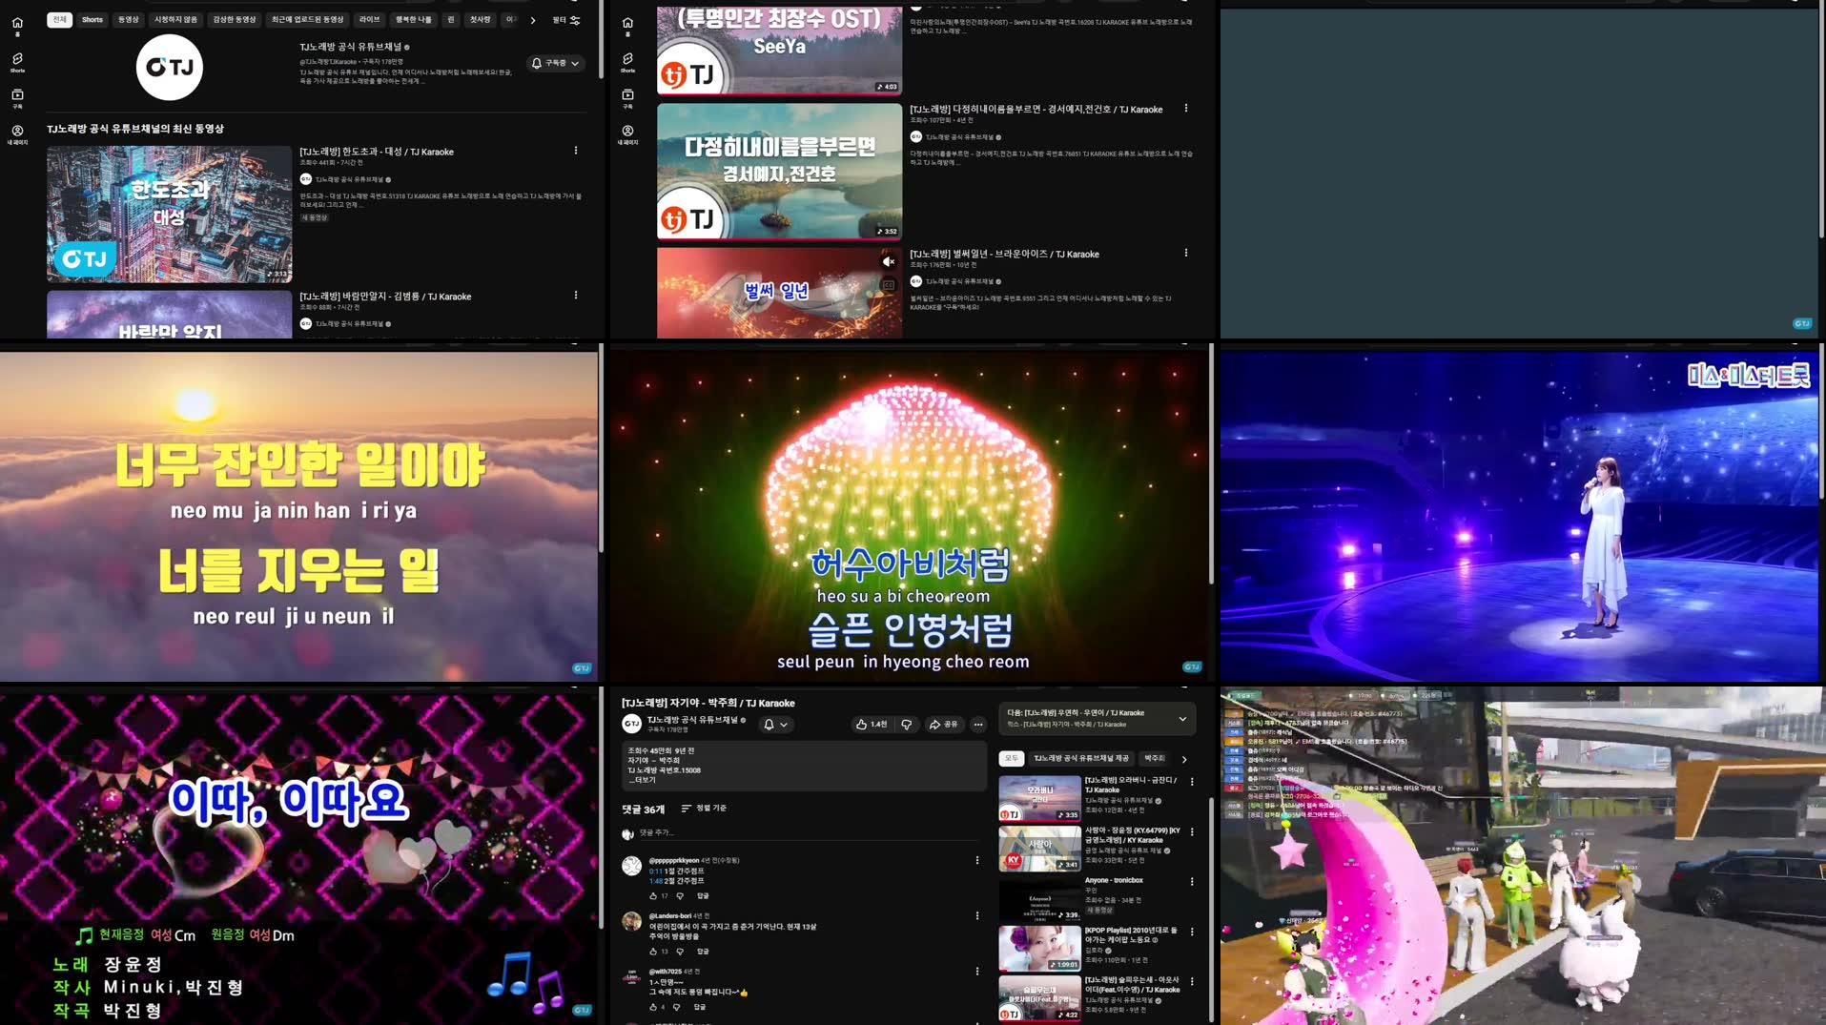
Task: Open the three-dot menu on 벌써일년 video
Action: tap(1185, 253)
